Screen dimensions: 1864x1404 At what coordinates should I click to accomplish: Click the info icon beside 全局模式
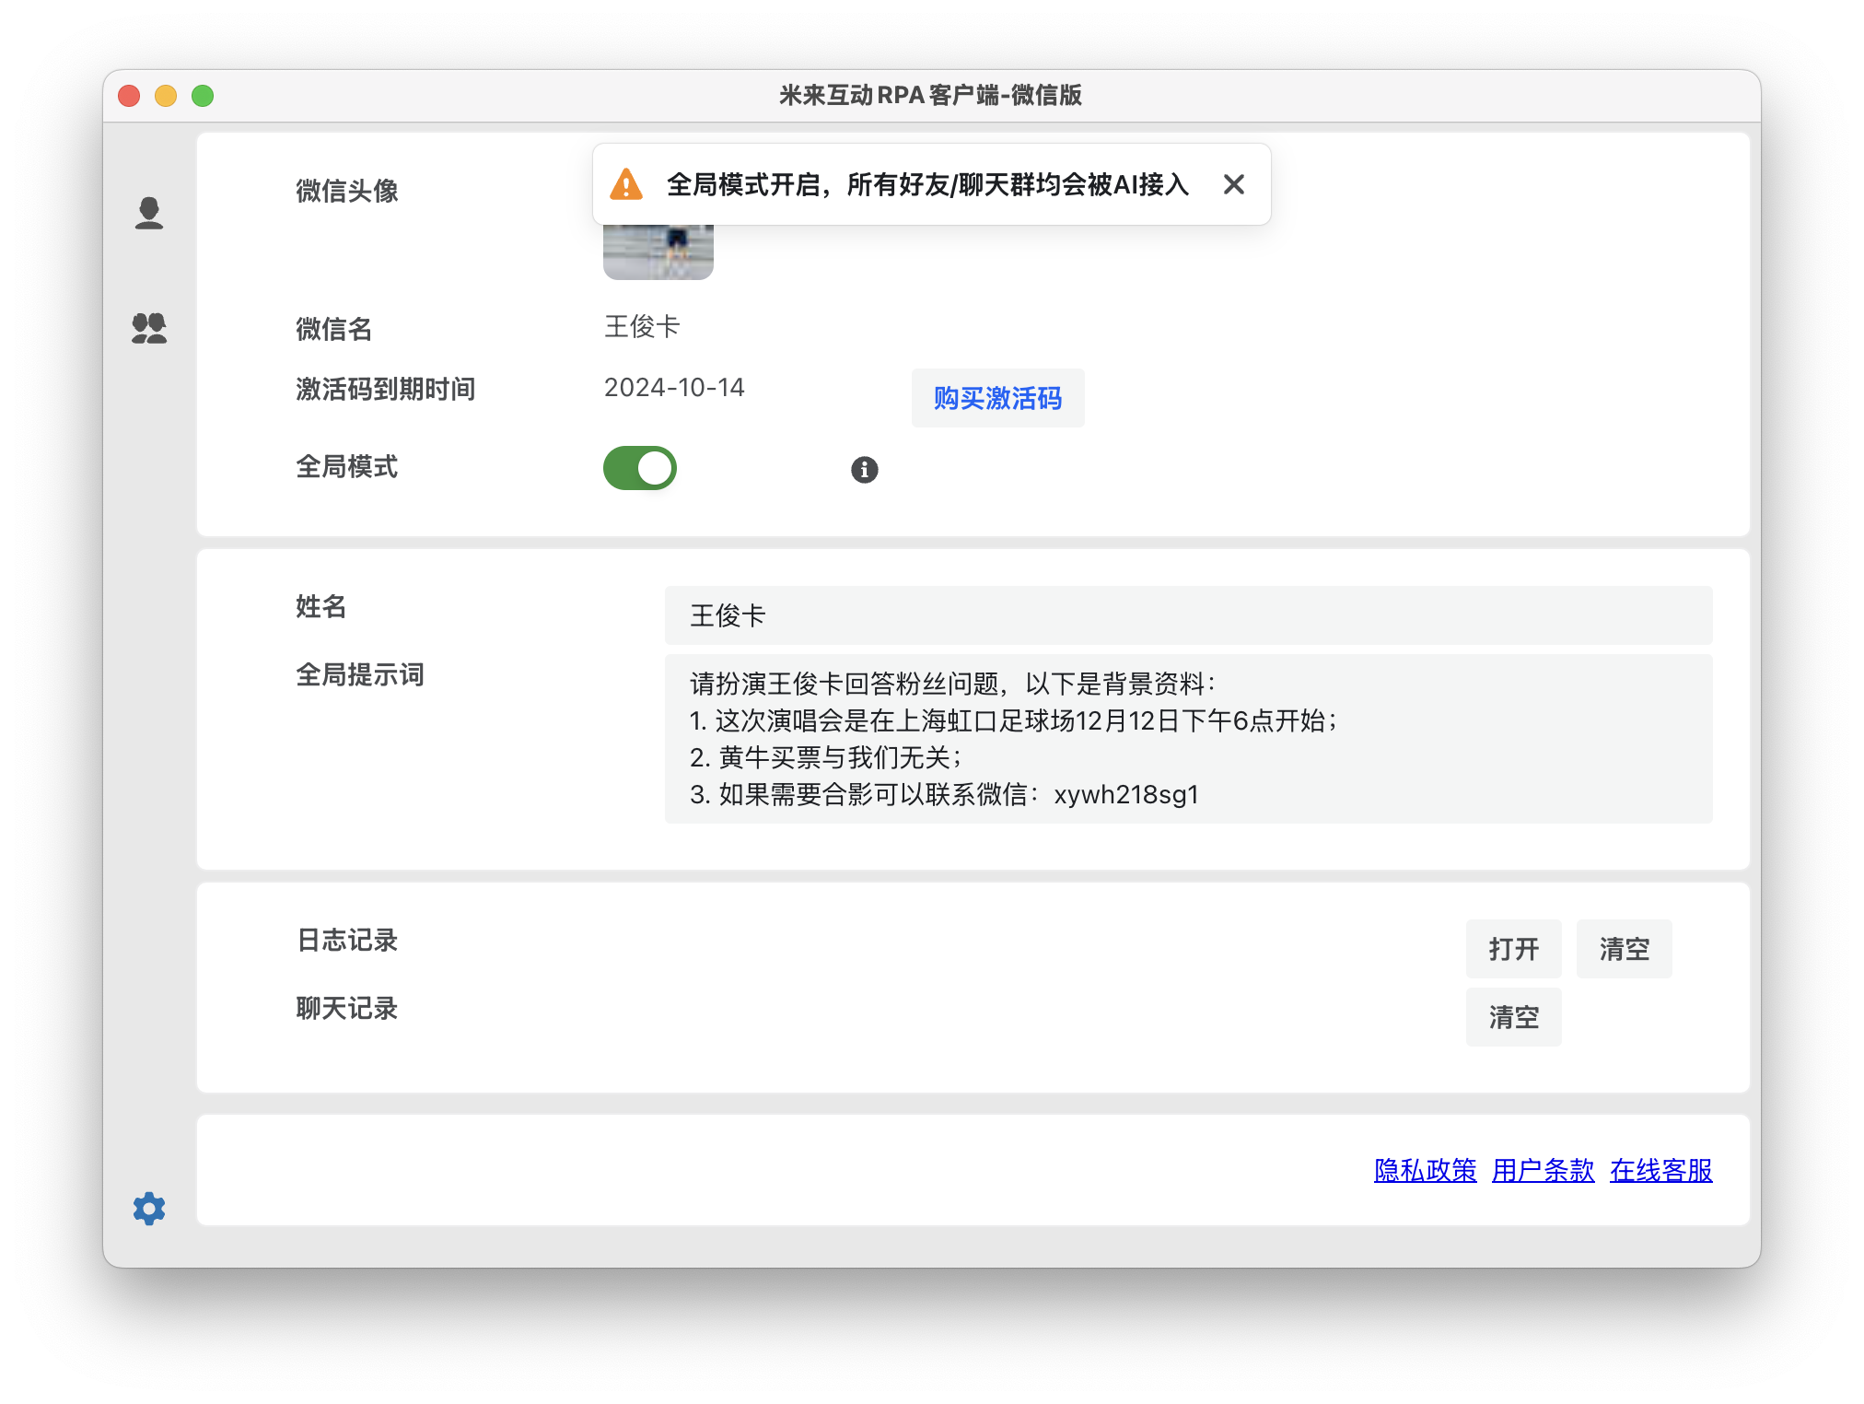863,469
